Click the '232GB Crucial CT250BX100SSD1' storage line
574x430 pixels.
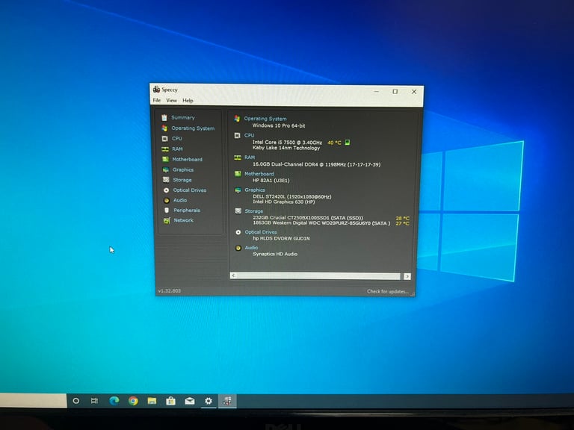tap(308, 217)
